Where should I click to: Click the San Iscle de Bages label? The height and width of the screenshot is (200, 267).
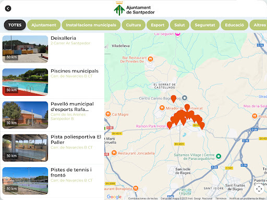click(183, 171)
